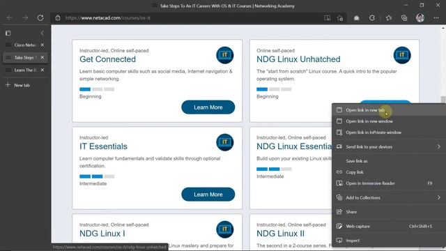Open the browser extension icon next to camera

(x=371, y=18)
